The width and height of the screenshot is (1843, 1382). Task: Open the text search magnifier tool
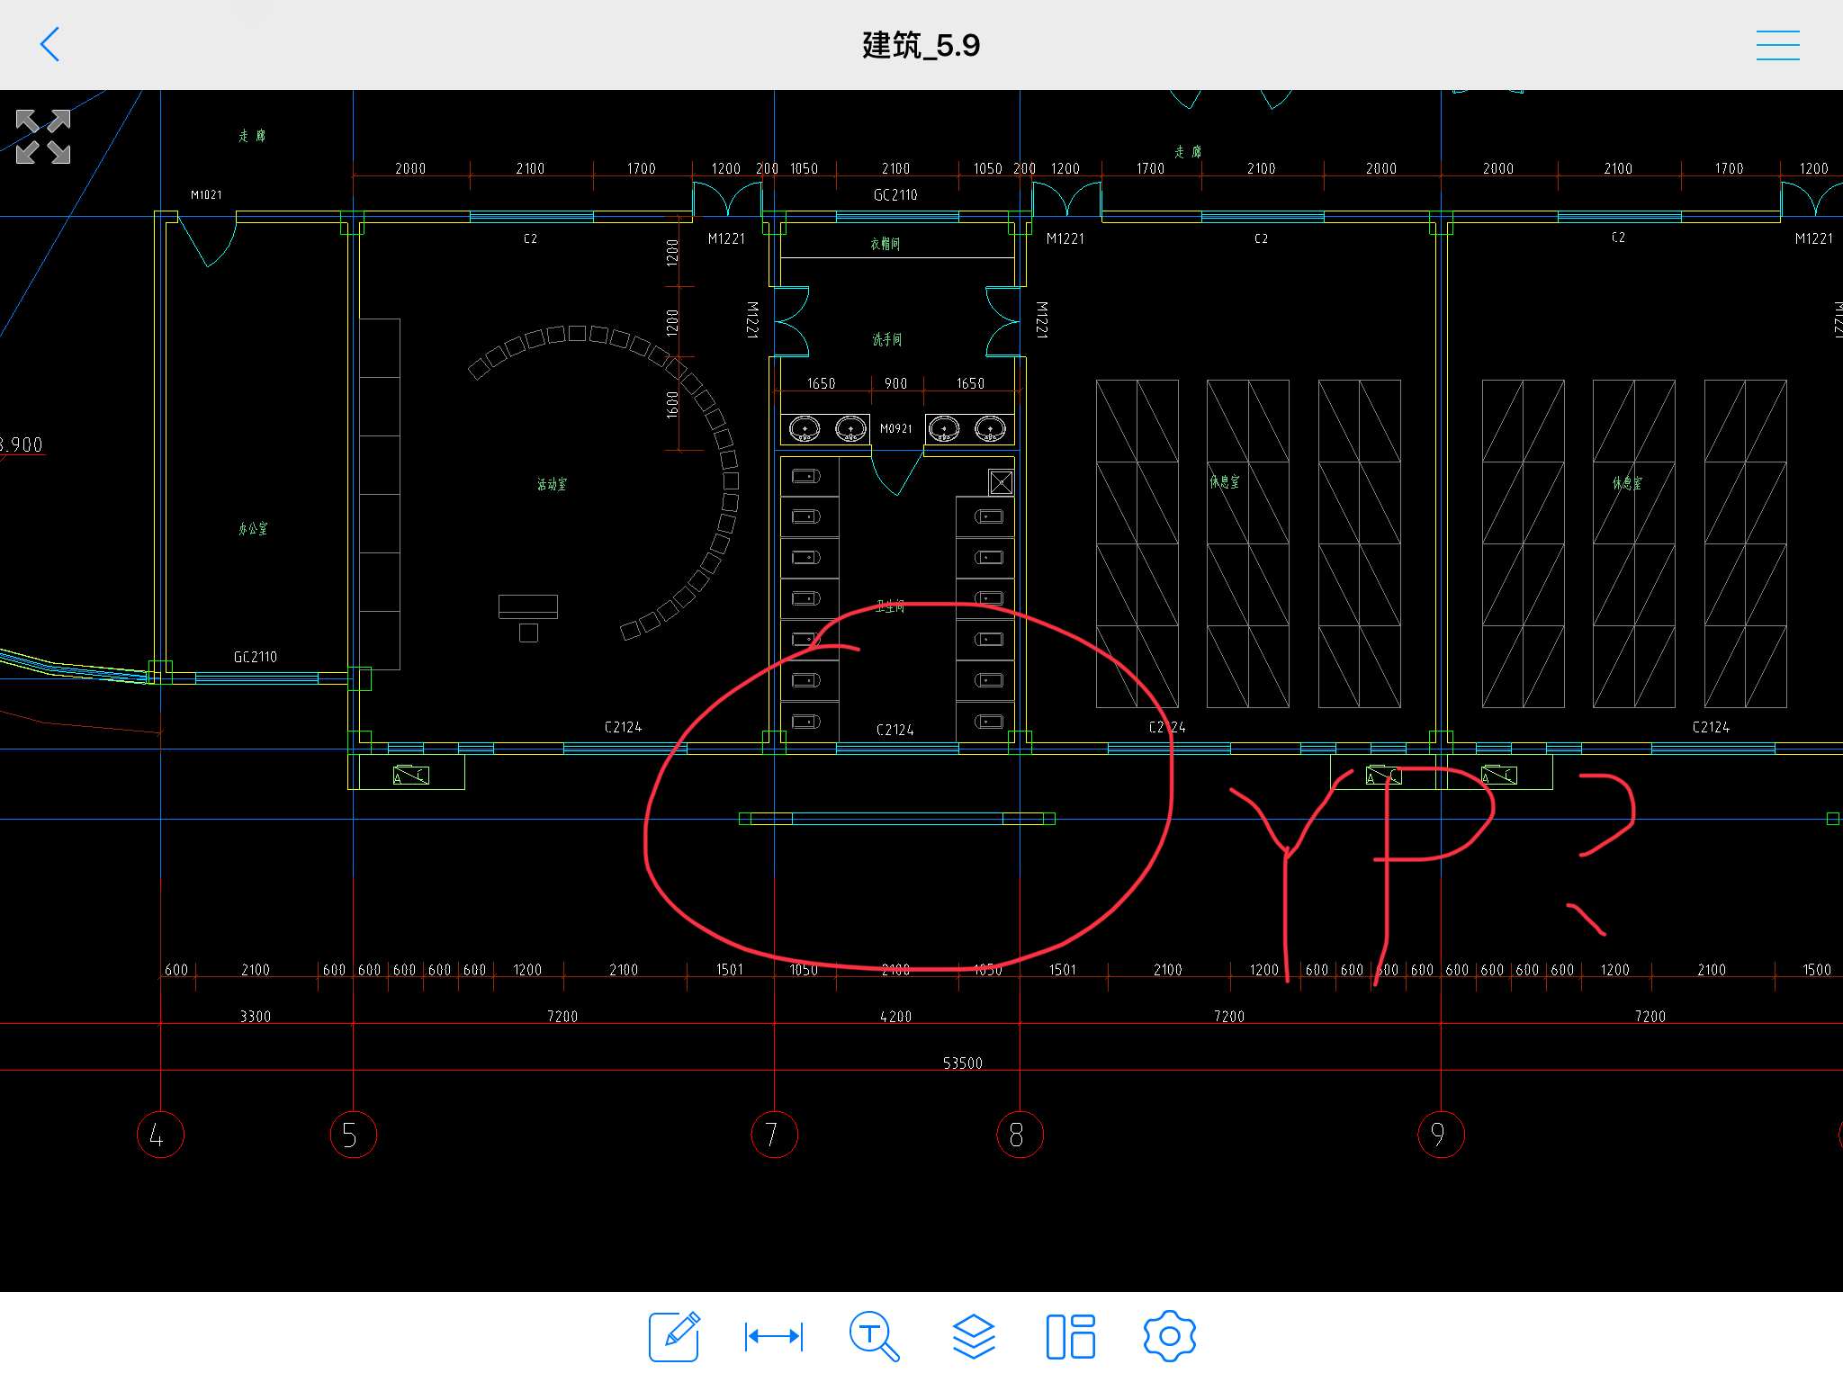(x=874, y=1336)
